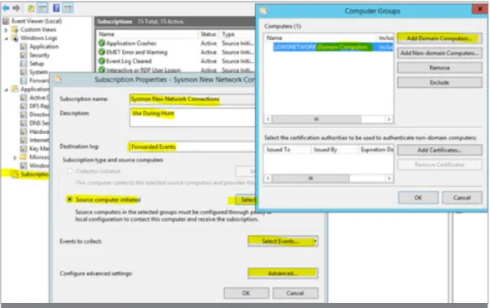Open Help via the blue question icon
The width and height of the screenshot is (490, 308).
click(x=56, y=8)
